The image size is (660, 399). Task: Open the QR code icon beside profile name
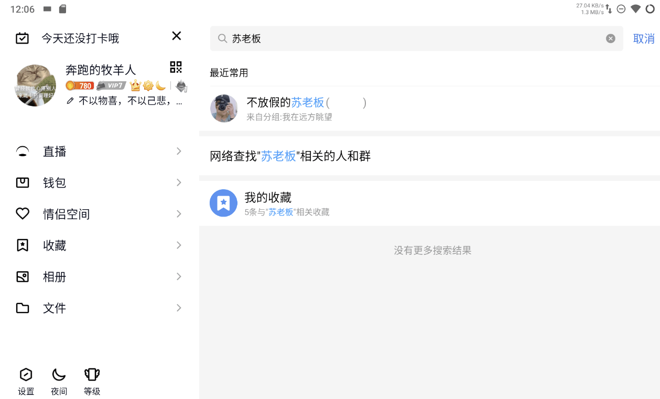coord(176,67)
